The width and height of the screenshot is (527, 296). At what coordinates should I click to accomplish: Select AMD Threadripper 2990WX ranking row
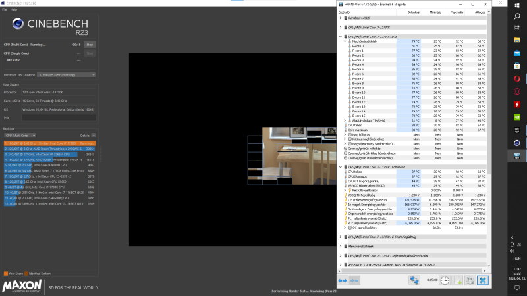50,149
